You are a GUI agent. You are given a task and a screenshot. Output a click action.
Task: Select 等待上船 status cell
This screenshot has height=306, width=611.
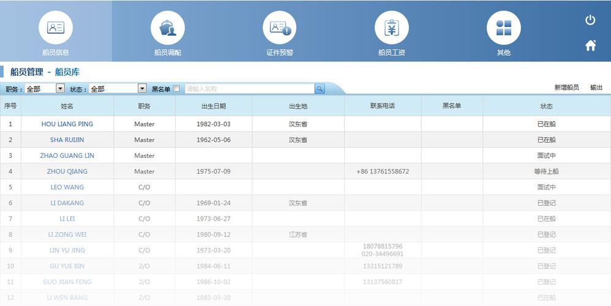tap(546, 171)
